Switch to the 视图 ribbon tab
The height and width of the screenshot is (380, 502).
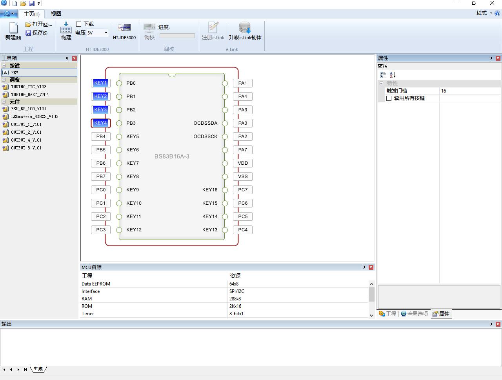click(56, 14)
